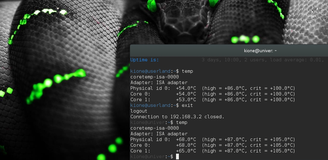Click the terminal title bar "kione@univer: ~"
Viewport: 328px width, 160px height.
coord(260,51)
